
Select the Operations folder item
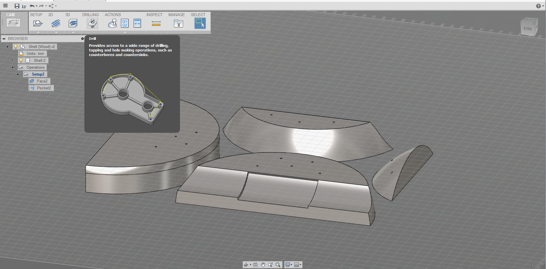tap(32, 67)
